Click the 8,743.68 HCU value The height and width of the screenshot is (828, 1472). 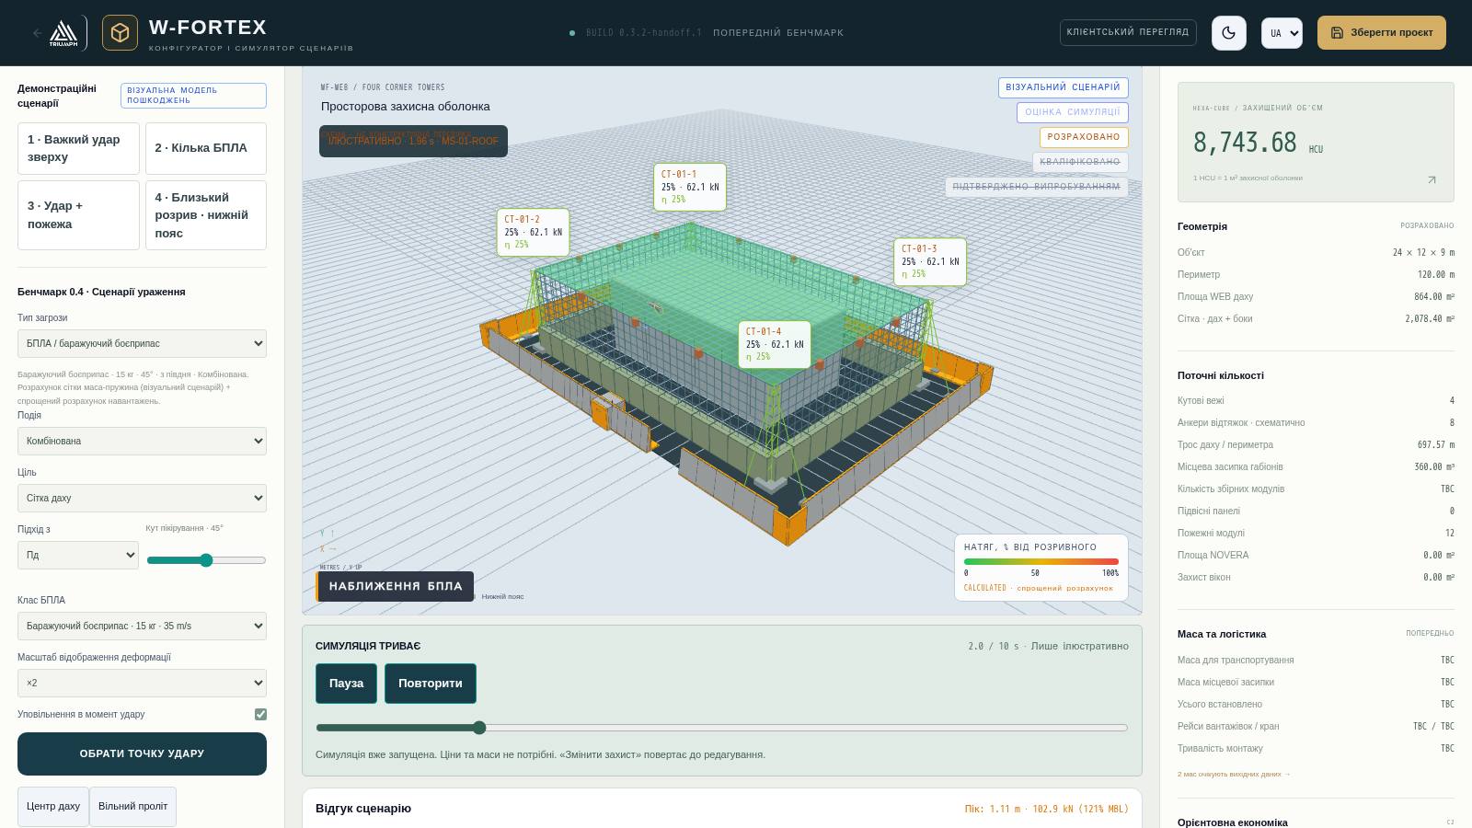click(x=1245, y=143)
